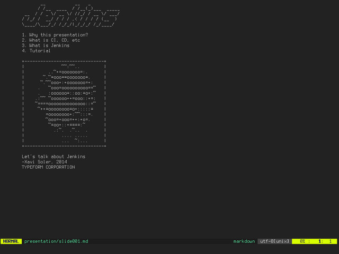
Task: Click the NORMAL mode indicator
Action: pos(11,241)
